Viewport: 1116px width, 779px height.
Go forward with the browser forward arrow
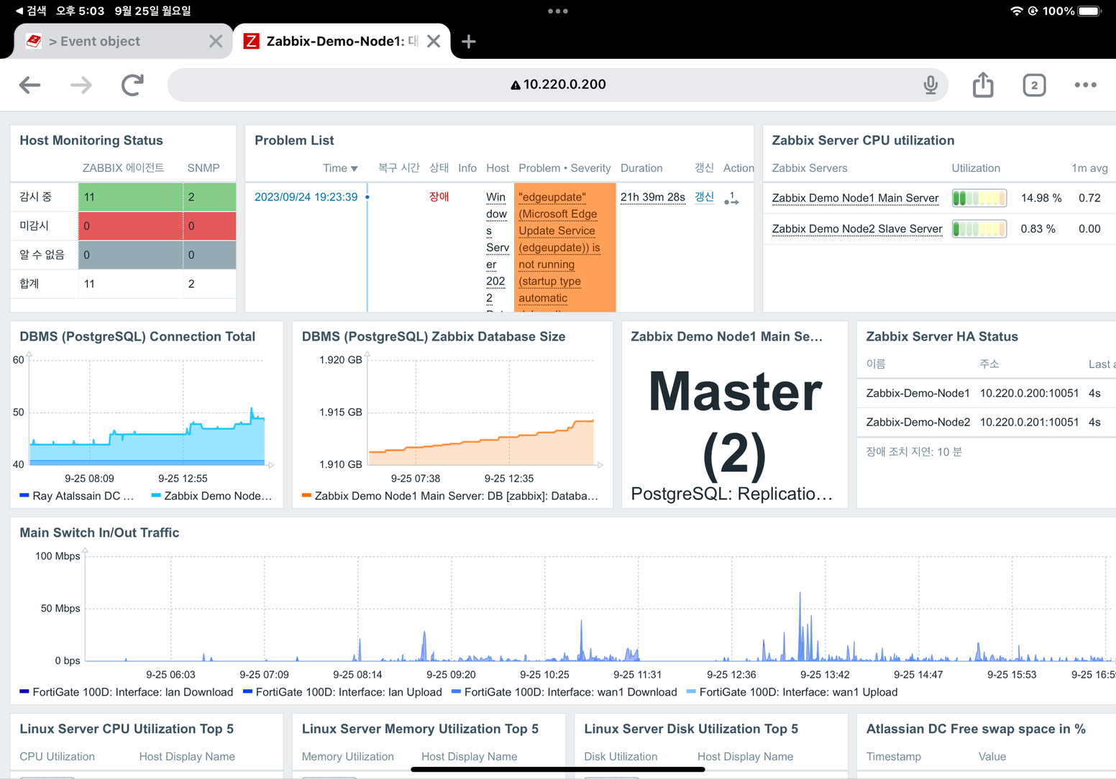click(81, 85)
